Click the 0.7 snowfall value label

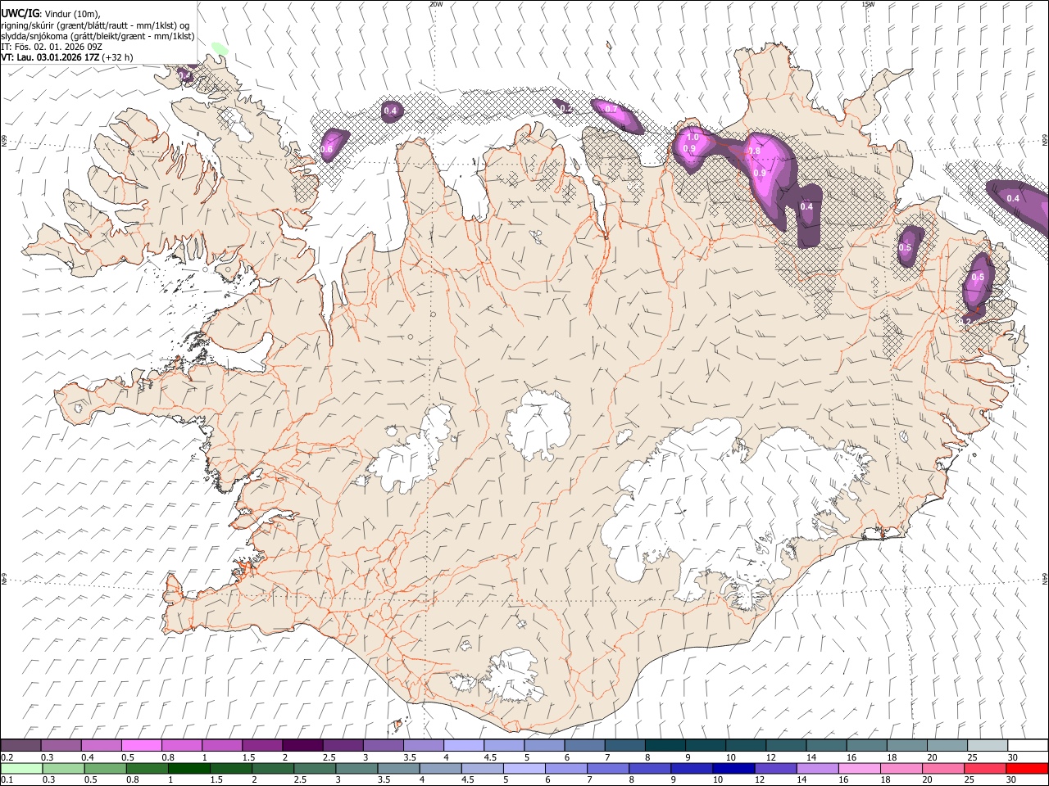[610, 109]
